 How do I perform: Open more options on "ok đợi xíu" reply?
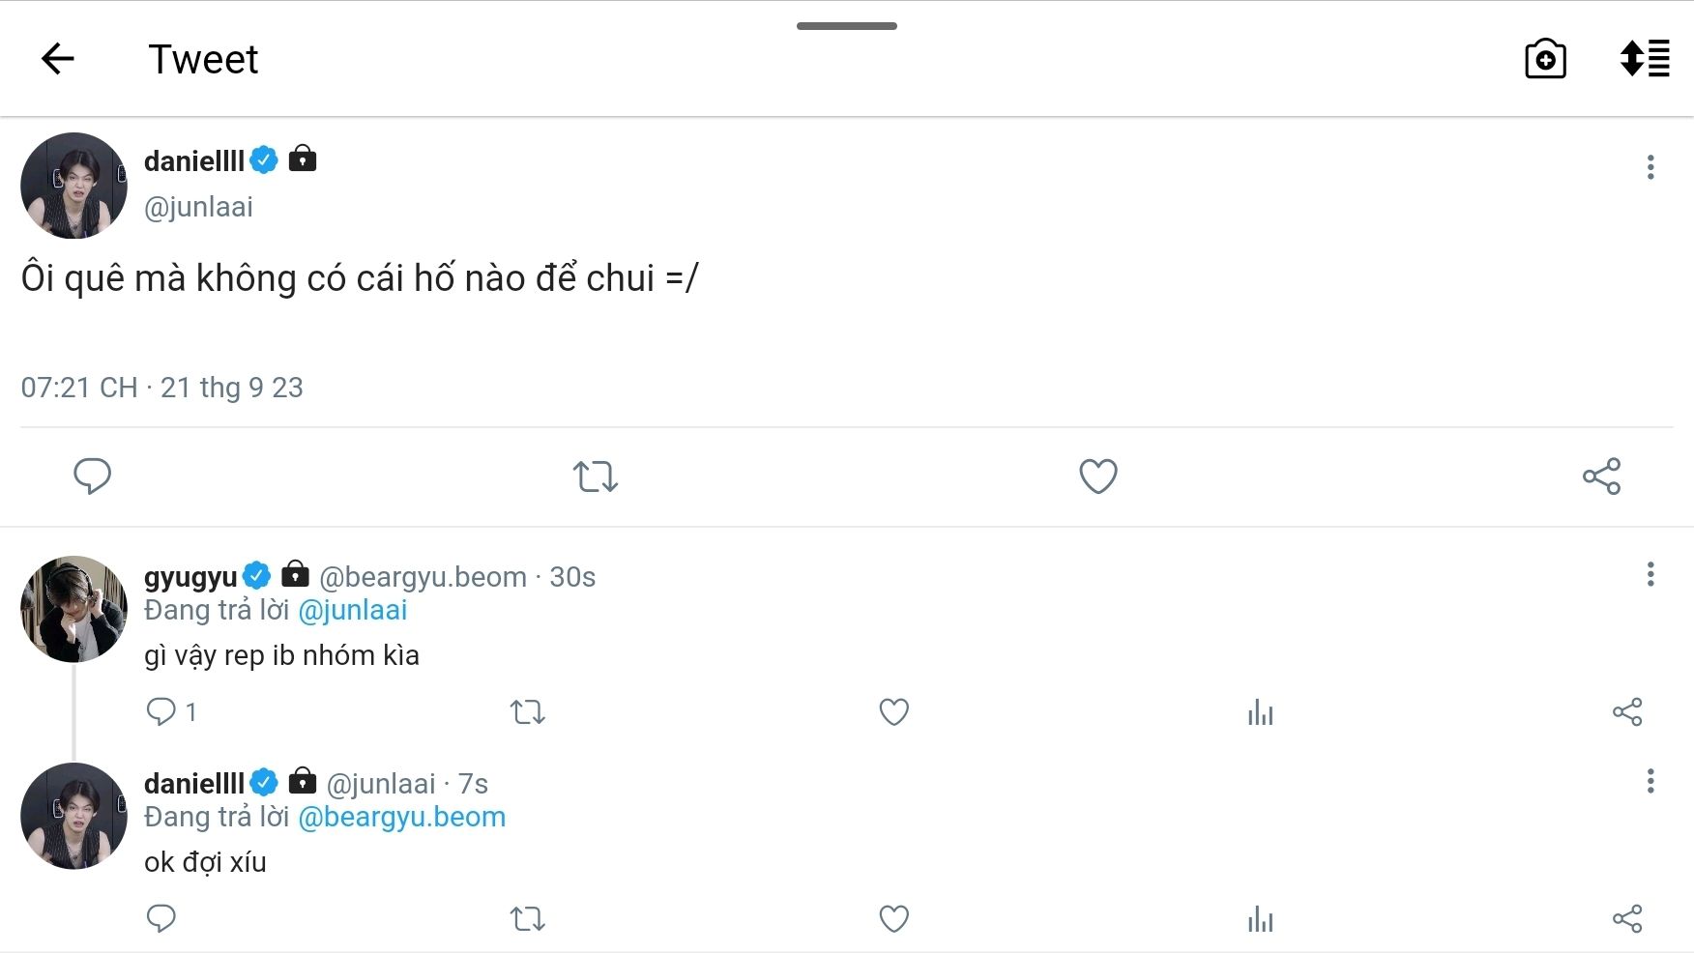pyautogui.click(x=1650, y=781)
